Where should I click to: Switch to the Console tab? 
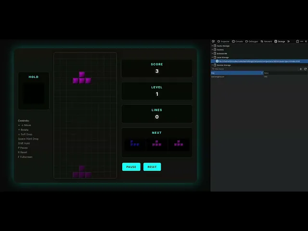237,41
